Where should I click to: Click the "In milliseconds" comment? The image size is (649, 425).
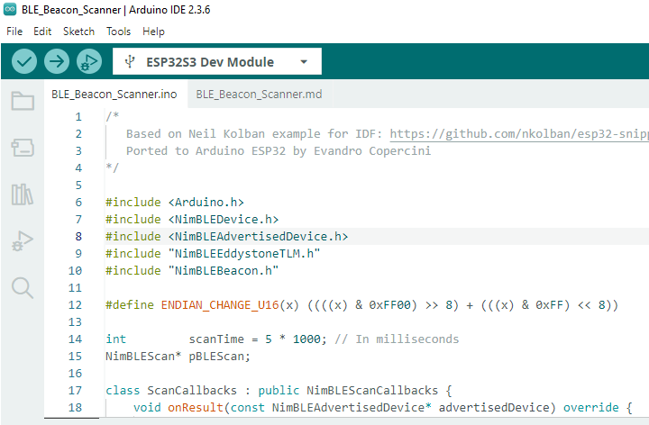pos(397,339)
